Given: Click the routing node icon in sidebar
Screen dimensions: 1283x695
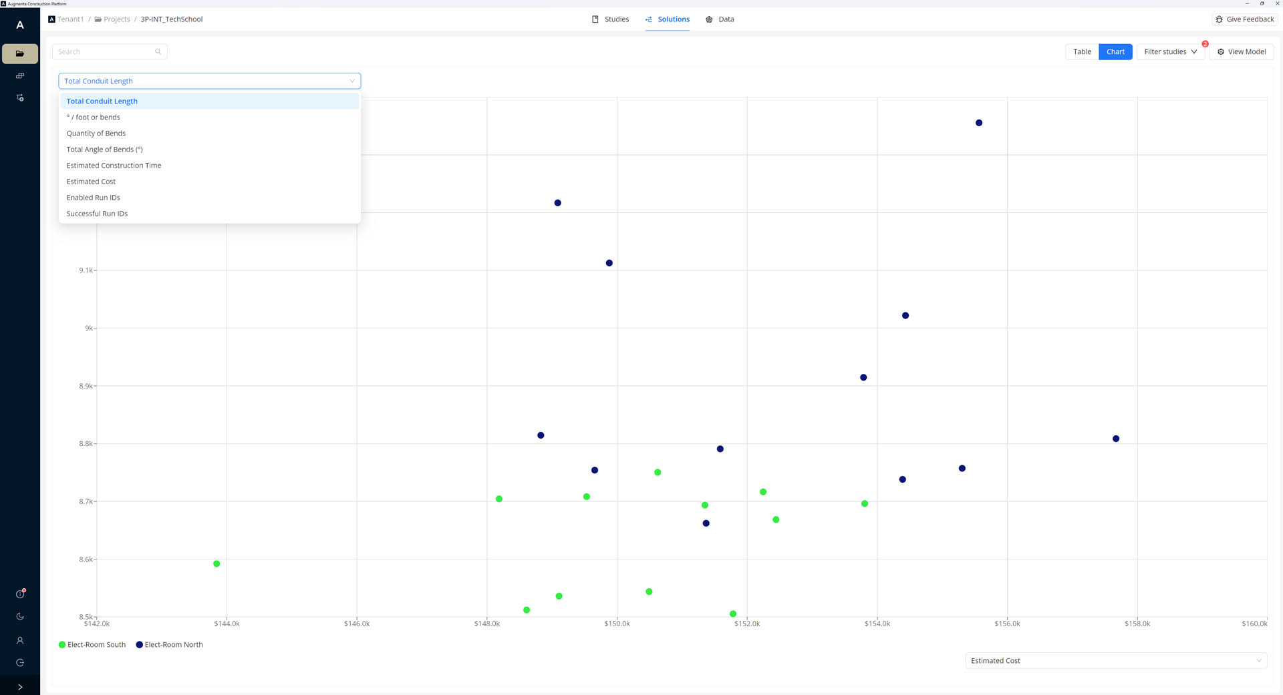Looking at the screenshot, I should tap(20, 98).
